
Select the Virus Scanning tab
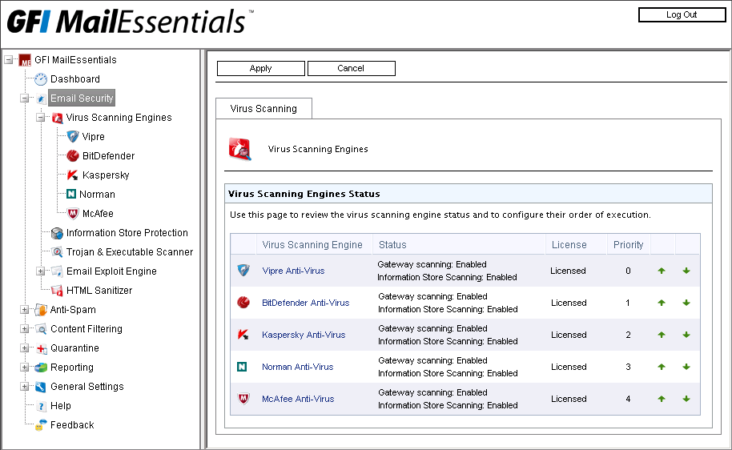point(263,109)
